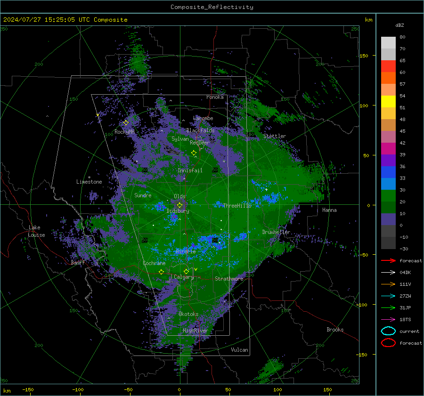424x396 pixels.
Task: Click the RockyMH label on map
Action: click(x=124, y=132)
